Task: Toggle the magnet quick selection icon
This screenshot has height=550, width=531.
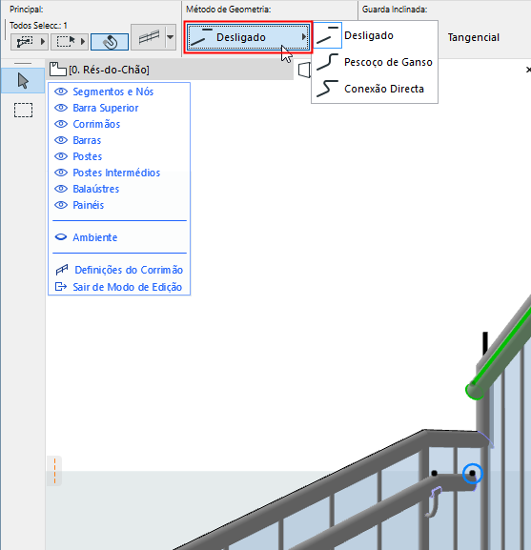Action: point(110,42)
